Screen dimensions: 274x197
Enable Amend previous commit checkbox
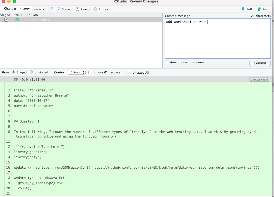point(167,62)
